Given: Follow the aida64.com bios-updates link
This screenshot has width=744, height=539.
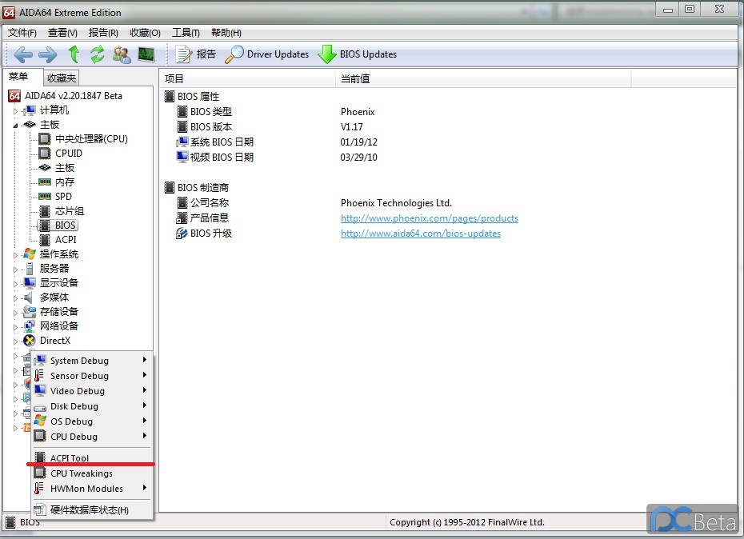Looking at the screenshot, I should [420, 234].
